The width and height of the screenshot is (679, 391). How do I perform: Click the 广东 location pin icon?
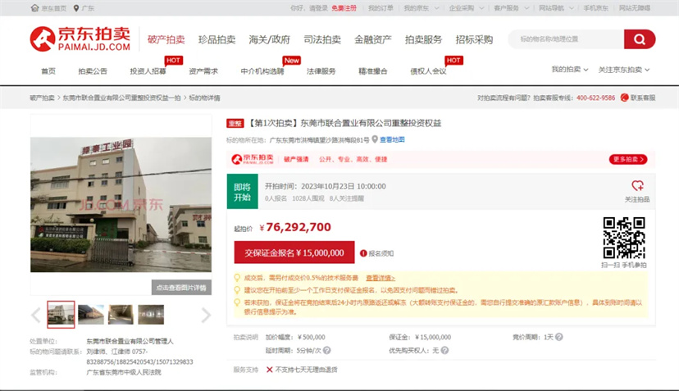[76, 8]
